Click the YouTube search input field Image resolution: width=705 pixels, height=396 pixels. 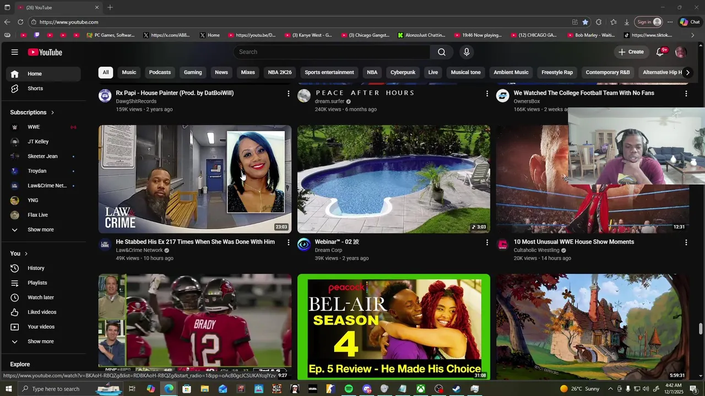click(332, 52)
